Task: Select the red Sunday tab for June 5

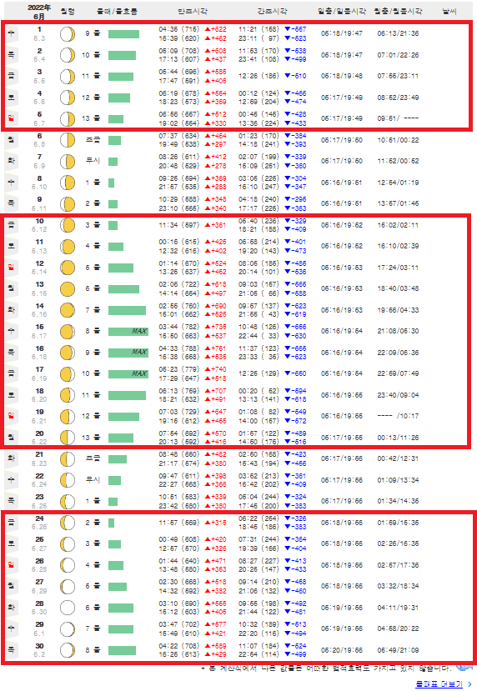Action: pos(12,118)
